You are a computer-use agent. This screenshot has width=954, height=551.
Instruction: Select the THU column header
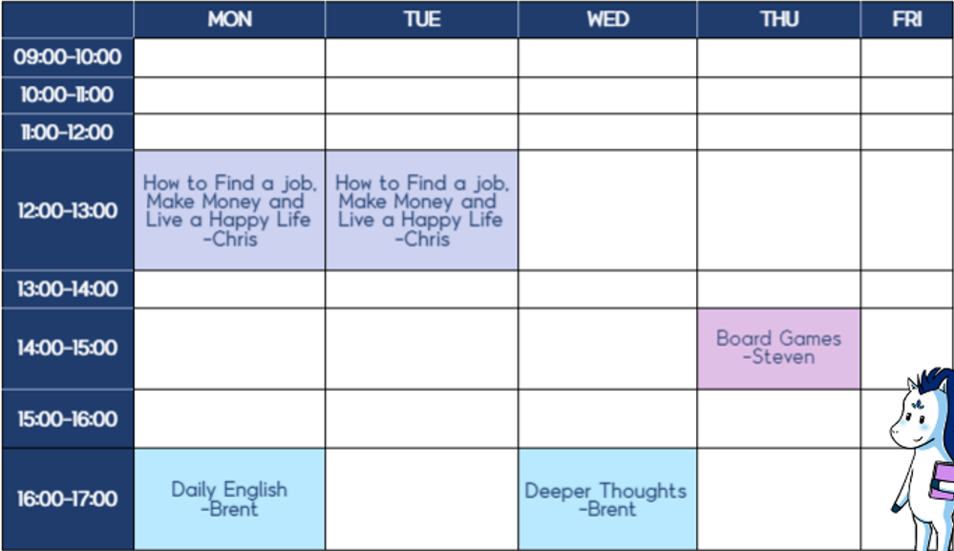(779, 19)
